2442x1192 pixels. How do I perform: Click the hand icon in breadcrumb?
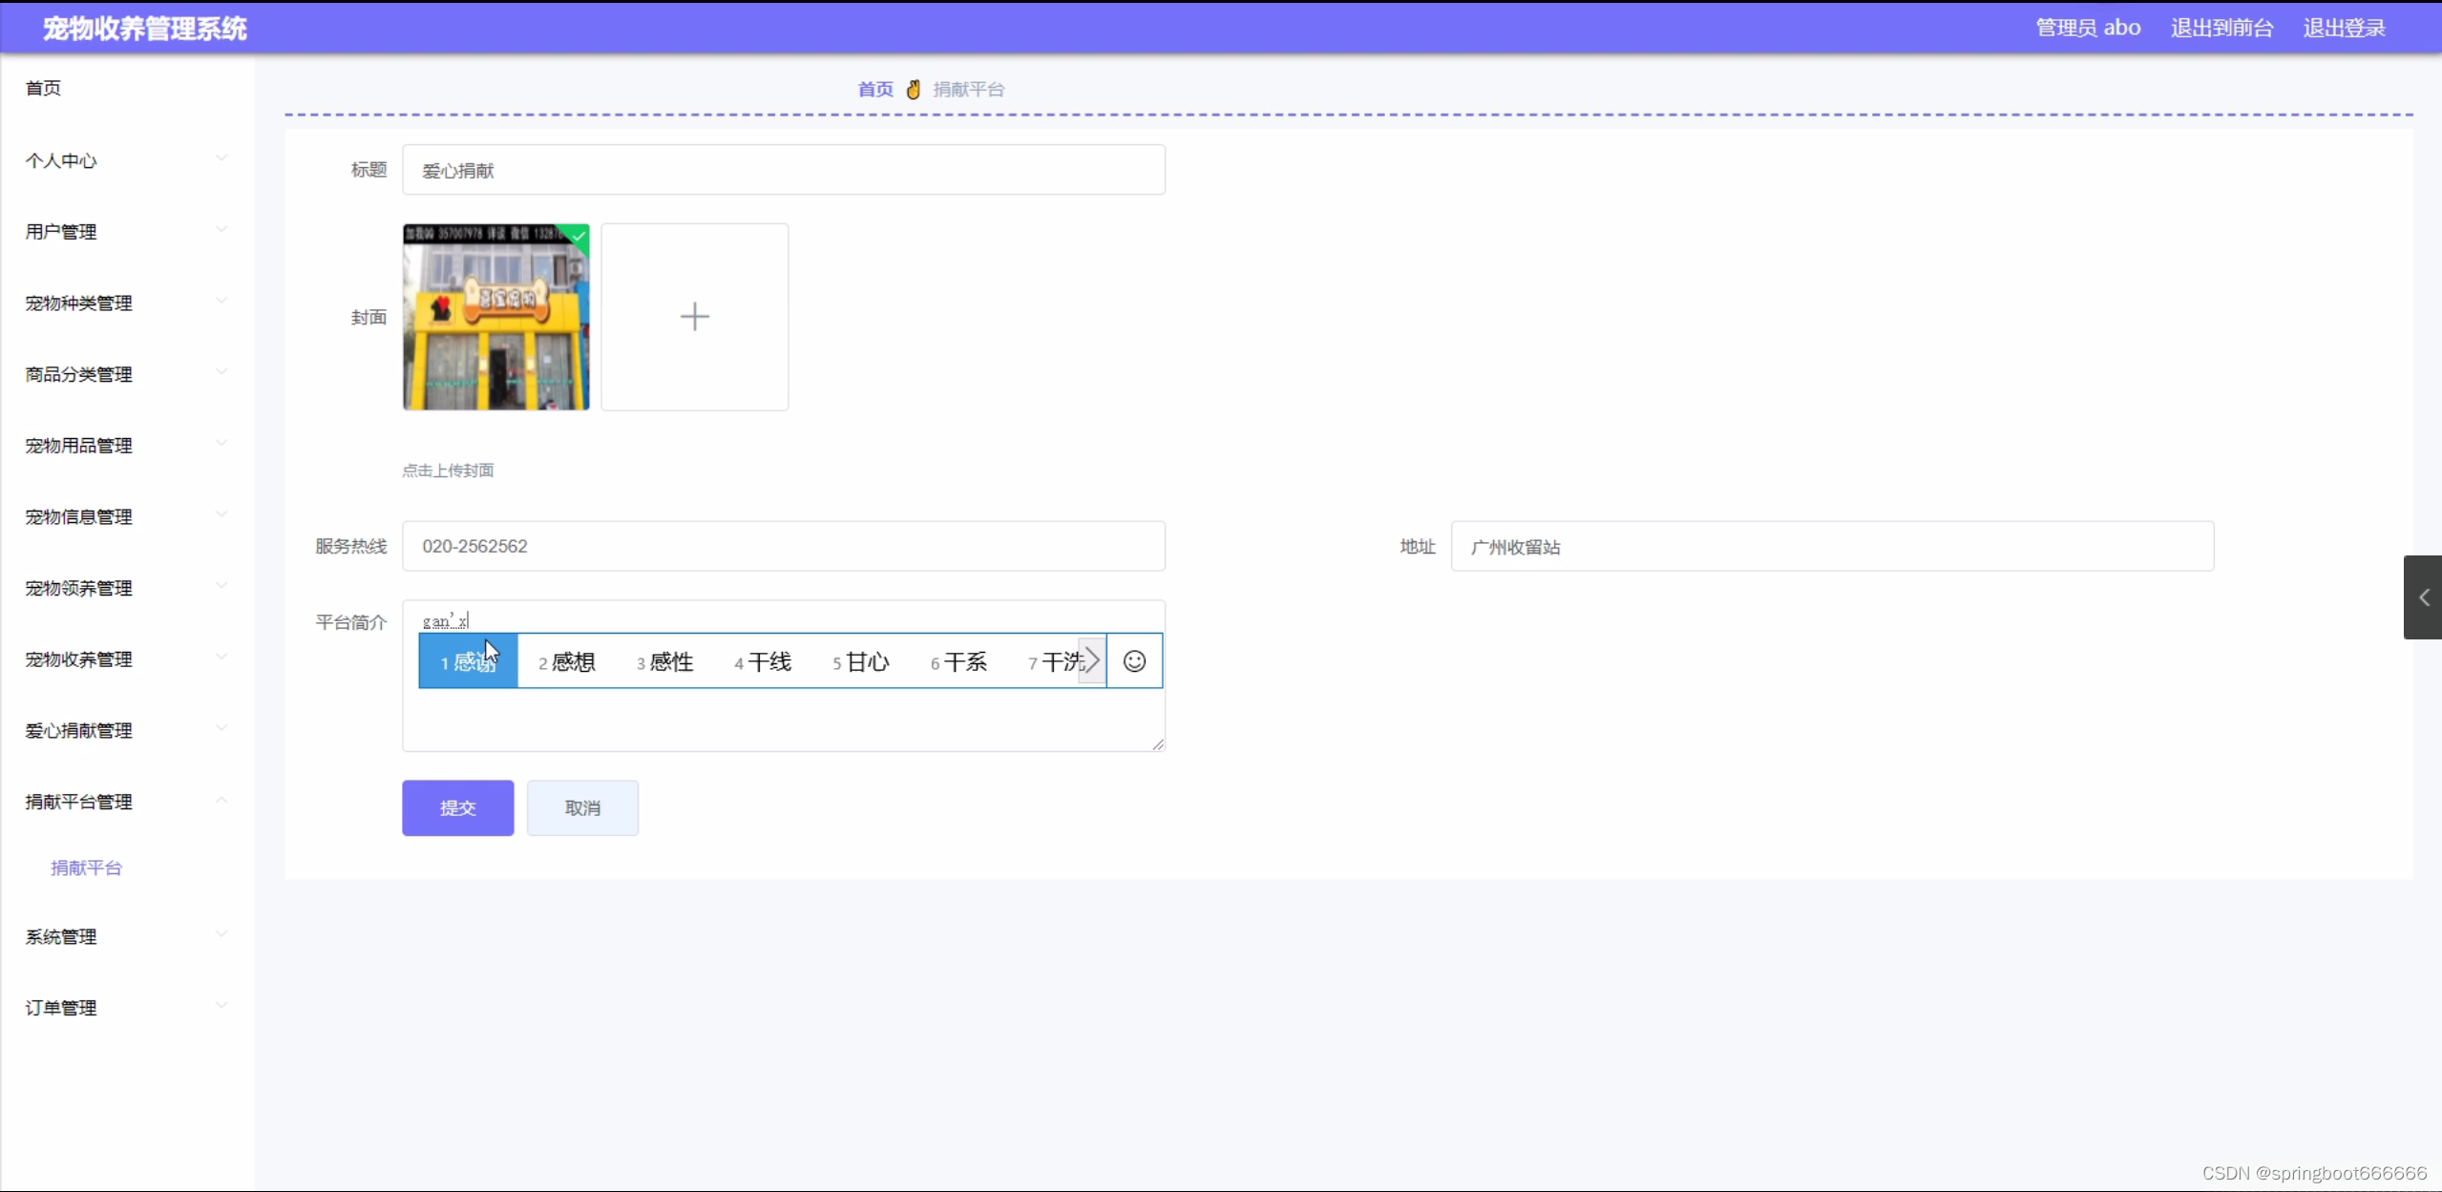click(x=914, y=90)
